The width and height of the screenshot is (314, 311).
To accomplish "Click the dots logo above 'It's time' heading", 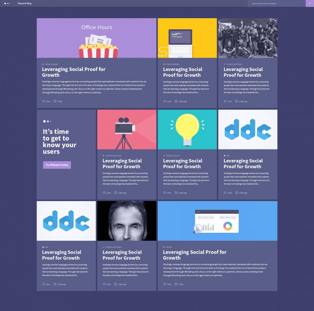I will (x=47, y=121).
